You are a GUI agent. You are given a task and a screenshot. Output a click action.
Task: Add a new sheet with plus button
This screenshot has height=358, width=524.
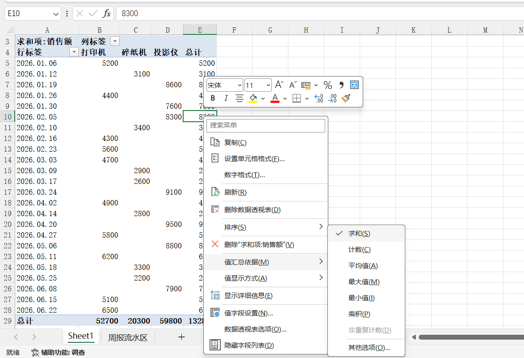[x=181, y=337]
